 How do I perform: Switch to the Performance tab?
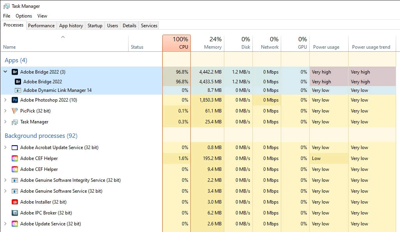(x=41, y=25)
